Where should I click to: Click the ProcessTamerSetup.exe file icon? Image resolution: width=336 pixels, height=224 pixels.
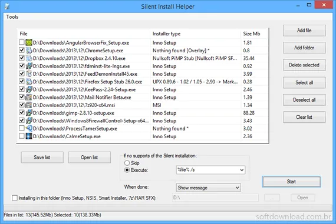tap(29, 128)
